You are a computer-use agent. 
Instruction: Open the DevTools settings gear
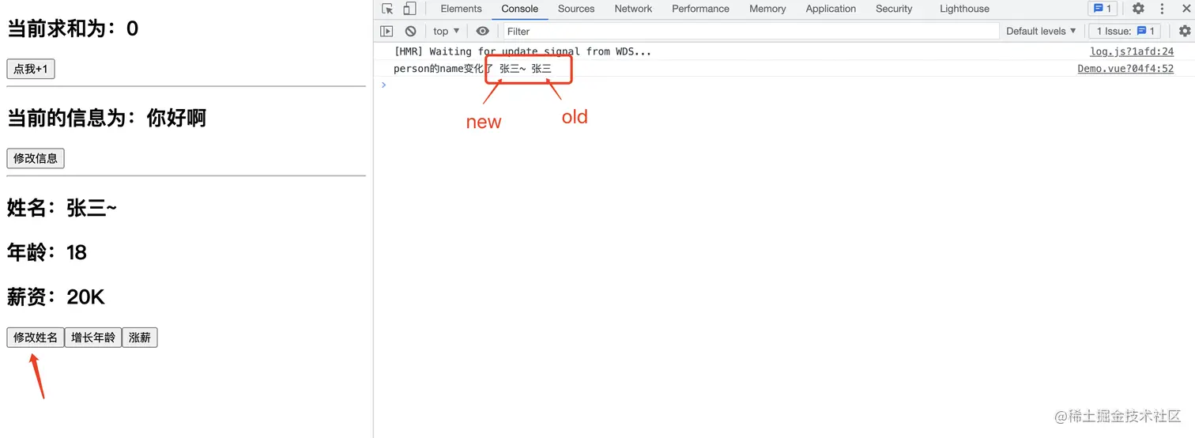1138,9
